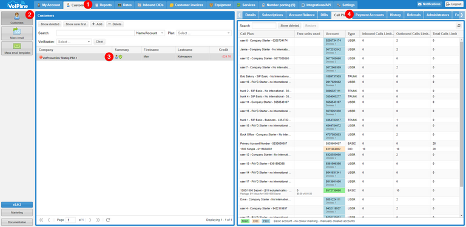Screen dimensions: 466x227
Task: Sort by the Company column header
Action: coord(74,50)
